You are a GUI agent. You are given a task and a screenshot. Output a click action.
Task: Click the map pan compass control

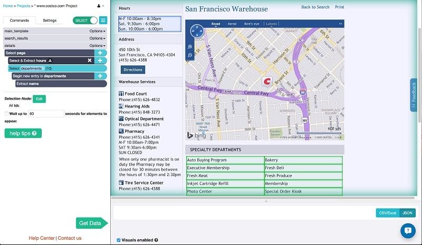pos(197,31)
